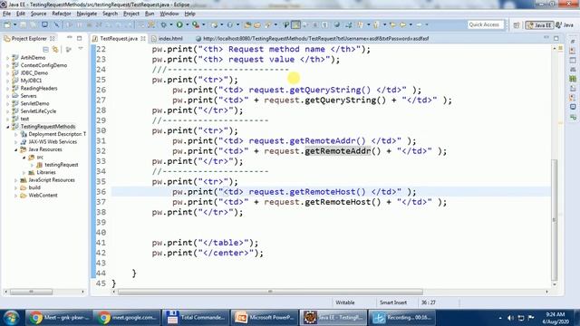
Task: Open the File menu
Action: (6, 14)
